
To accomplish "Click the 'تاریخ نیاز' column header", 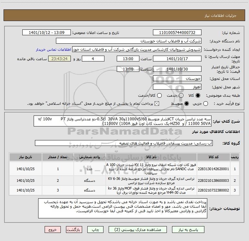I will (26, 157).
